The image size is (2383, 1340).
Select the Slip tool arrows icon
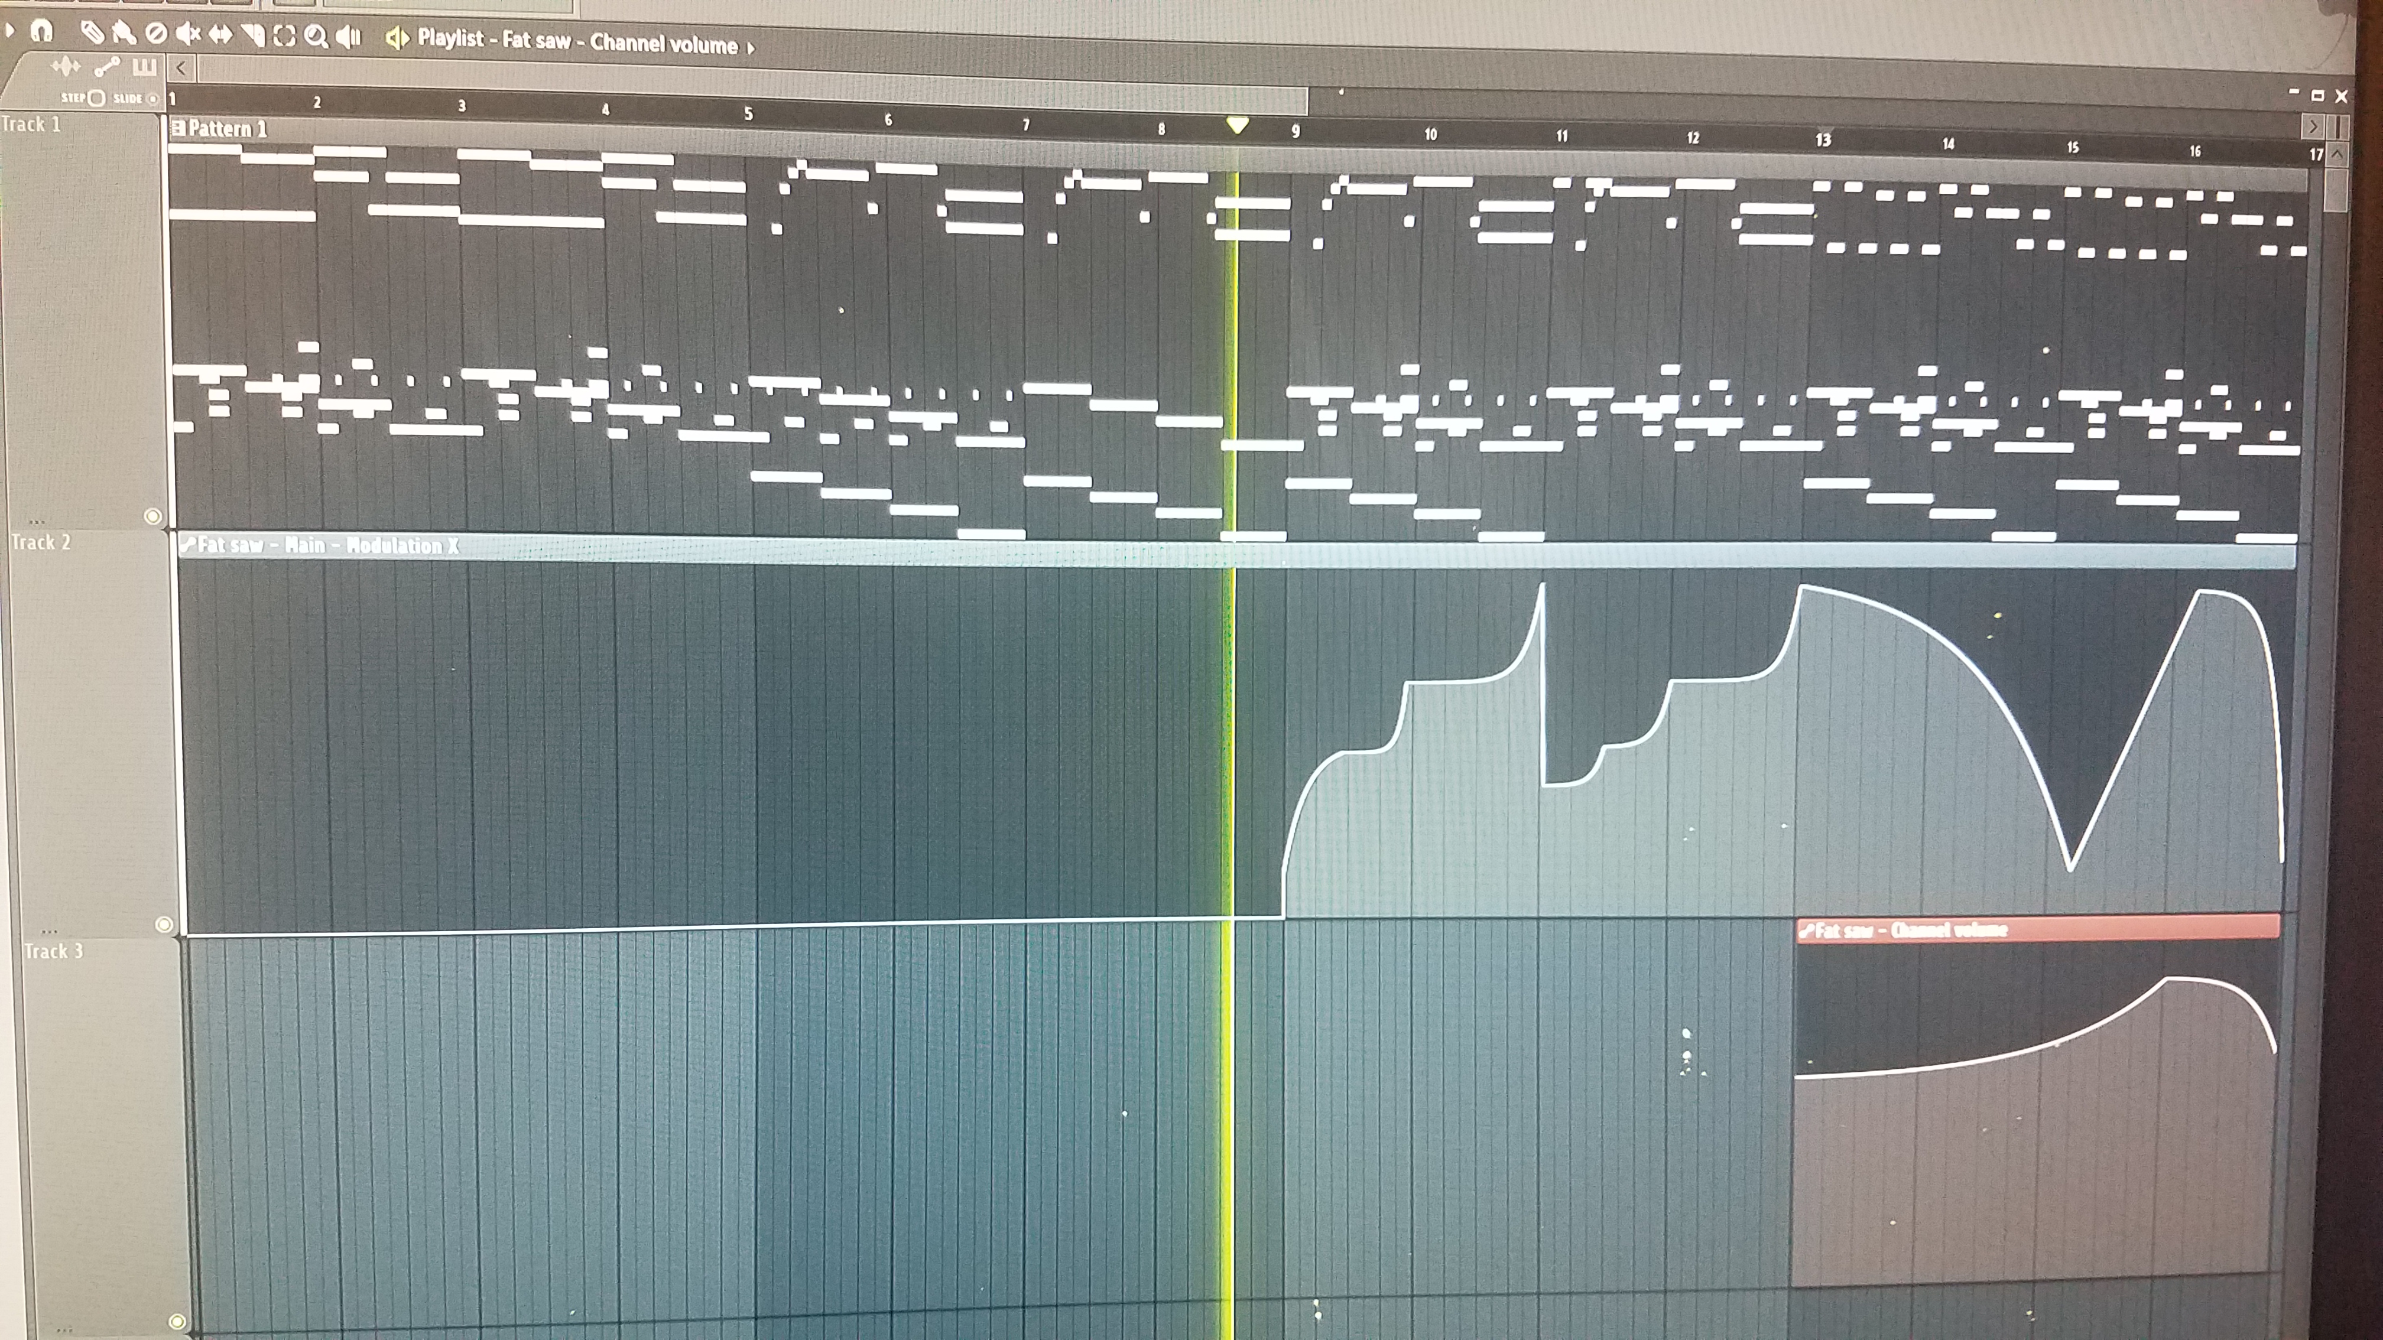(x=220, y=34)
